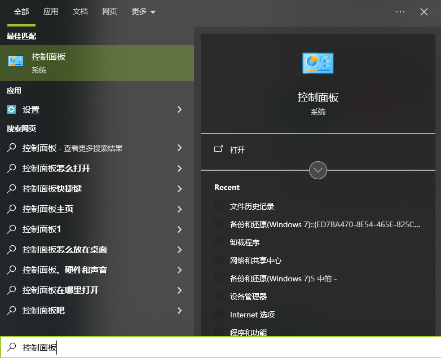Click search icon beside 查看更多搜索结果

11,147
